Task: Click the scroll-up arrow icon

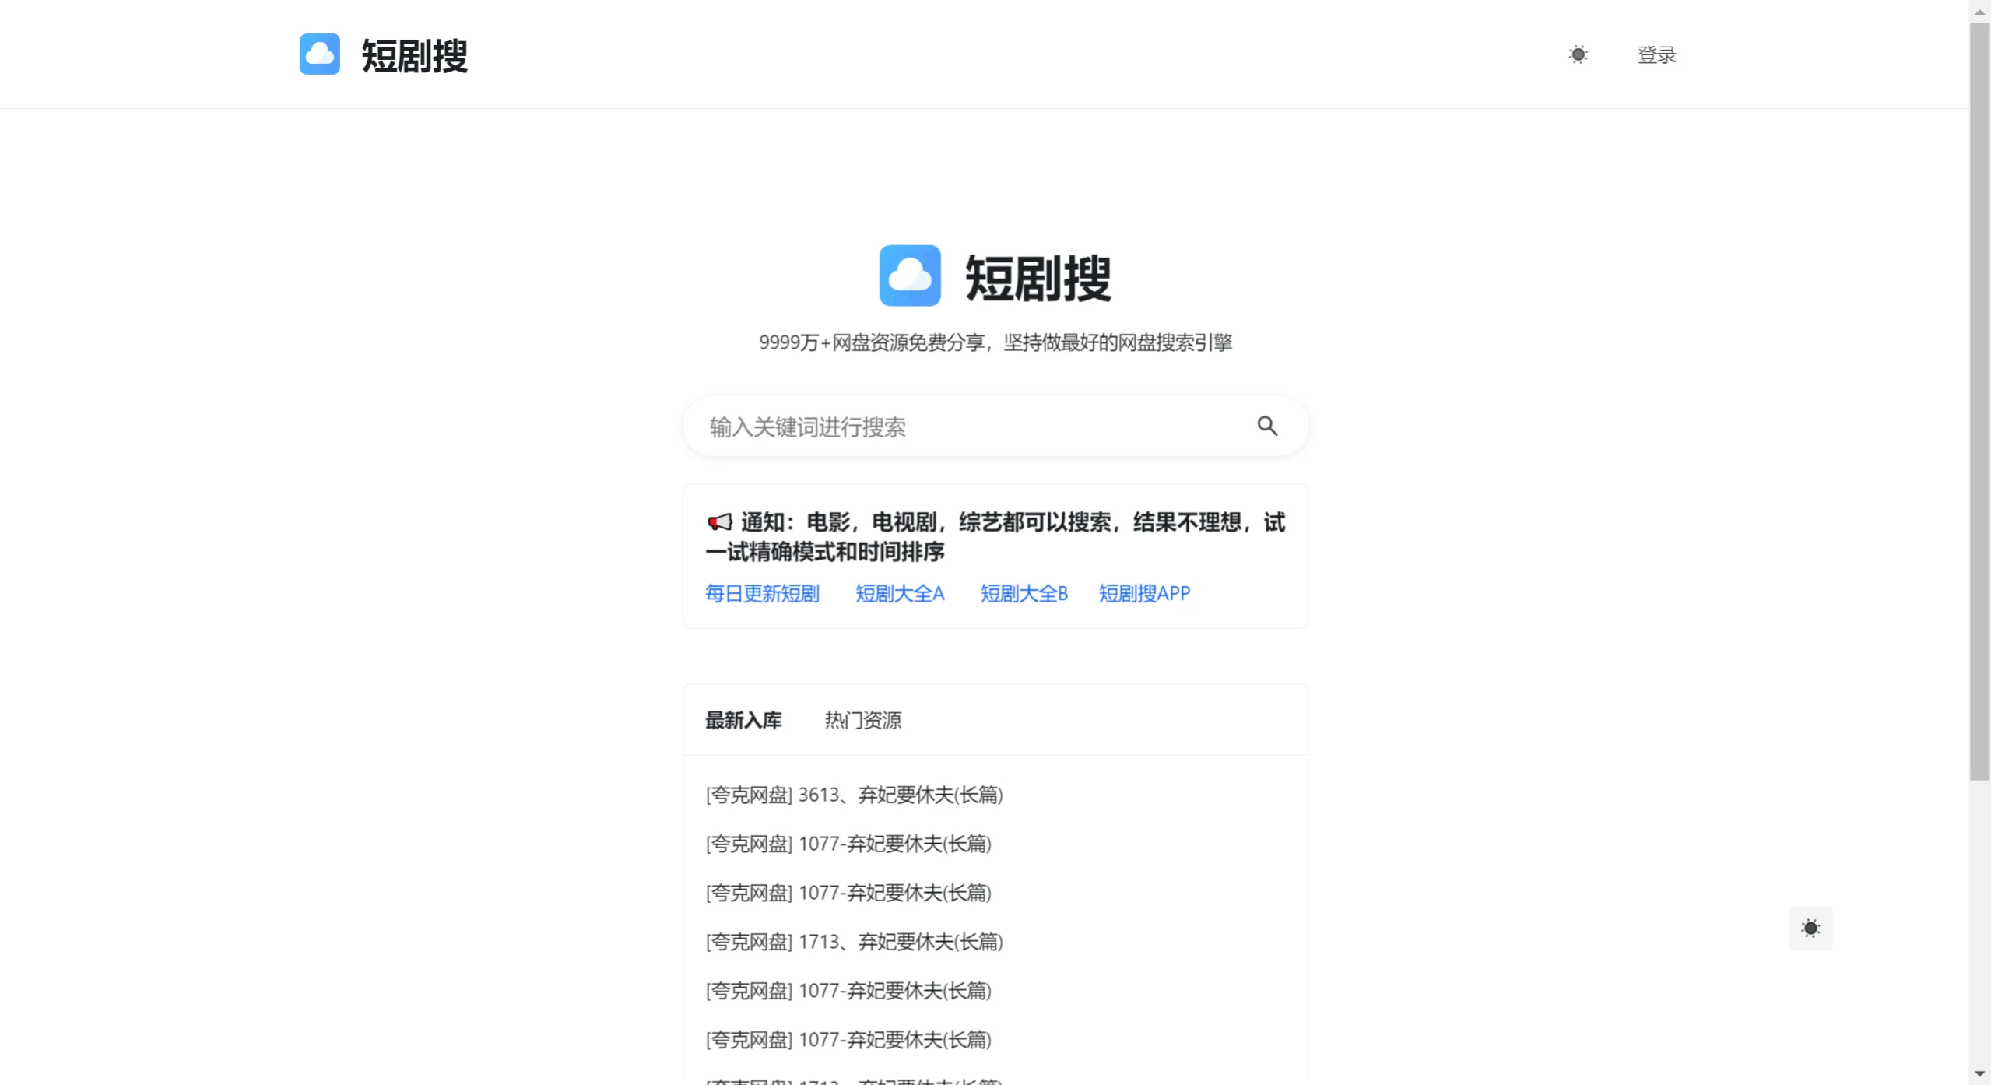Action: tap(1979, 11)
